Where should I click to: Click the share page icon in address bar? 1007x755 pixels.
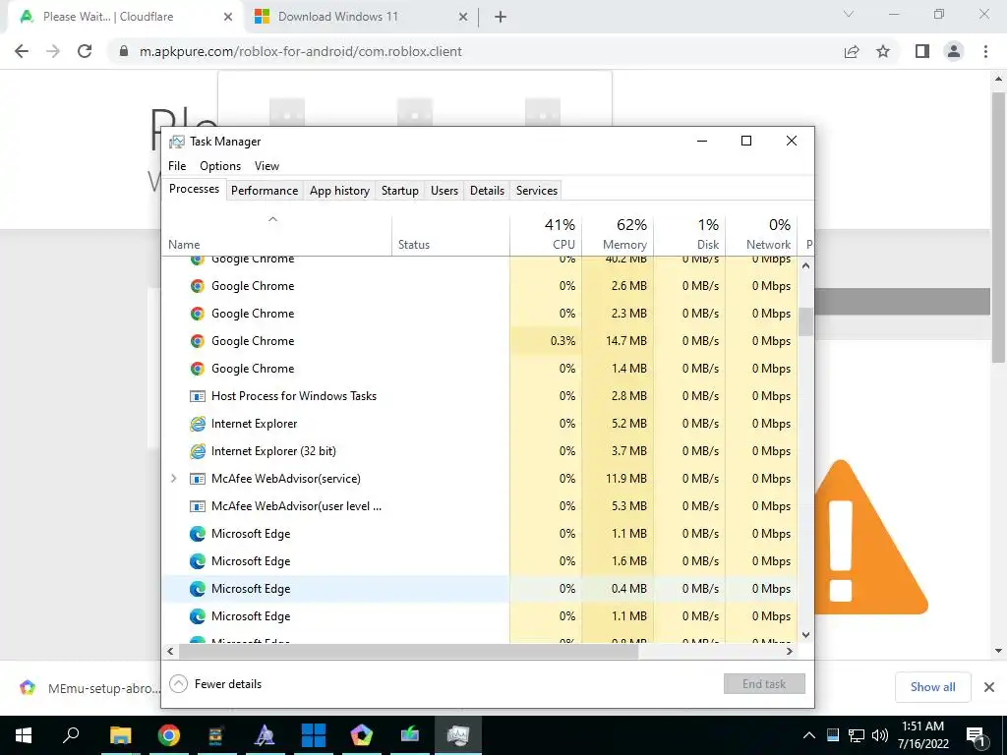point(852,51)
